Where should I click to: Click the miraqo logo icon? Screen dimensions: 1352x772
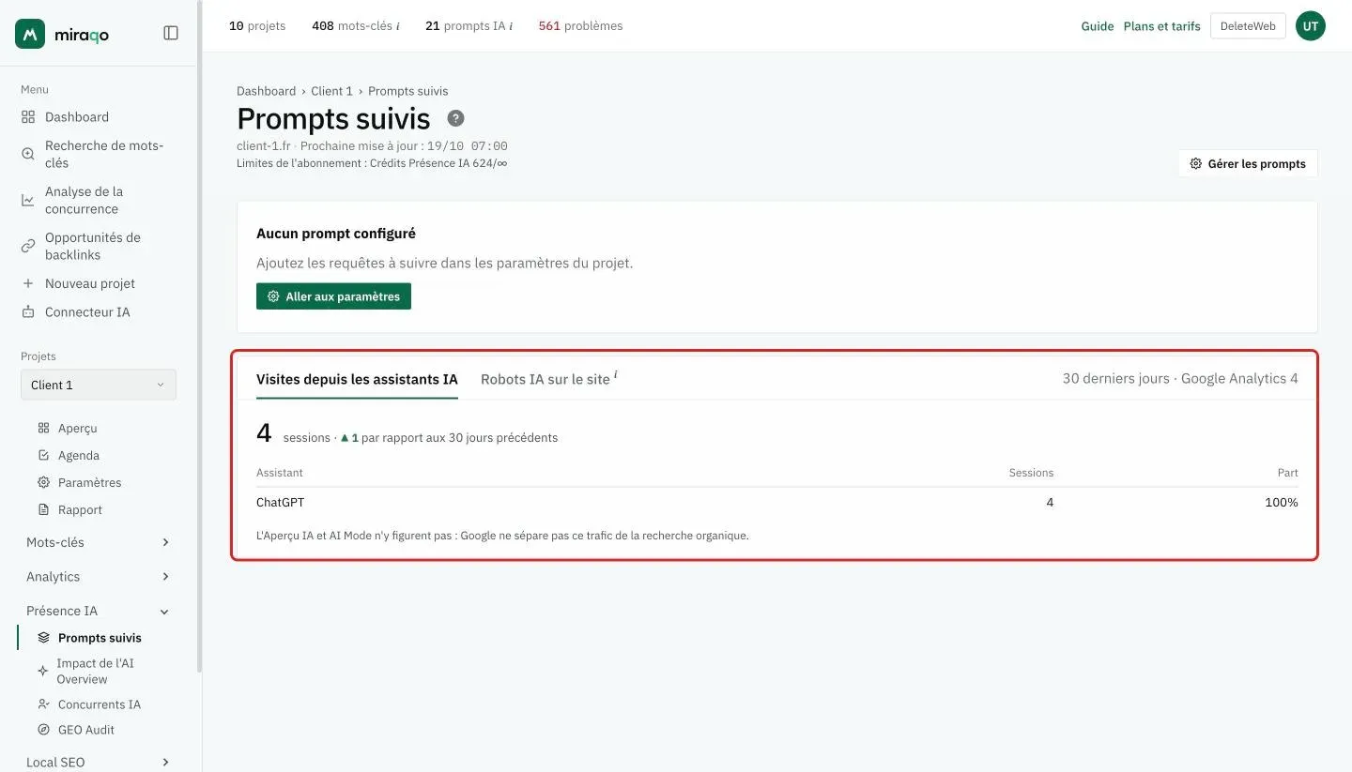30,34
